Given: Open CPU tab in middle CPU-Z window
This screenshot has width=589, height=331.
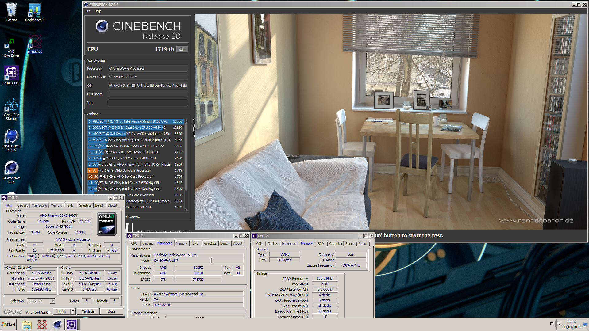Looking at the screenshot, I should [134, 243].
